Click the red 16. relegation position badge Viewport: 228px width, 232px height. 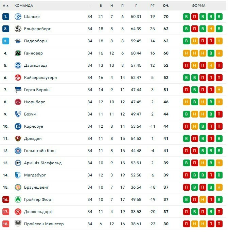point(6,199)
